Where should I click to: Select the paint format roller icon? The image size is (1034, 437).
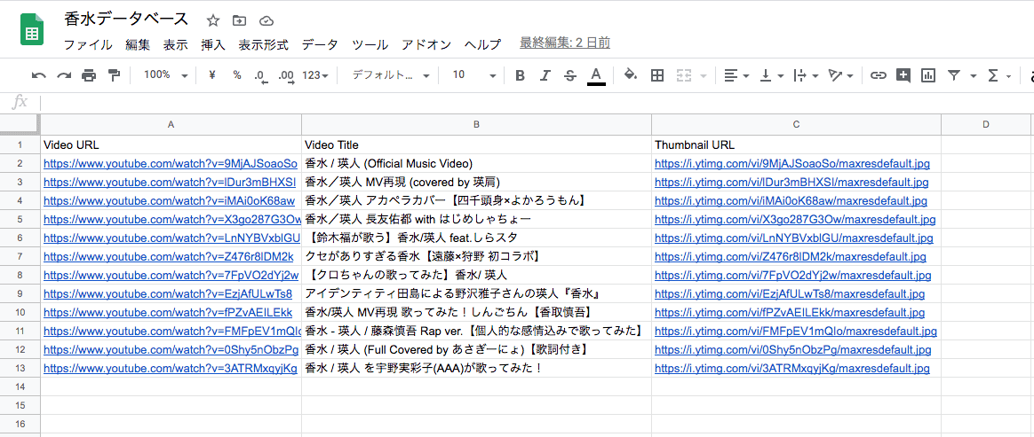[114, 75]
